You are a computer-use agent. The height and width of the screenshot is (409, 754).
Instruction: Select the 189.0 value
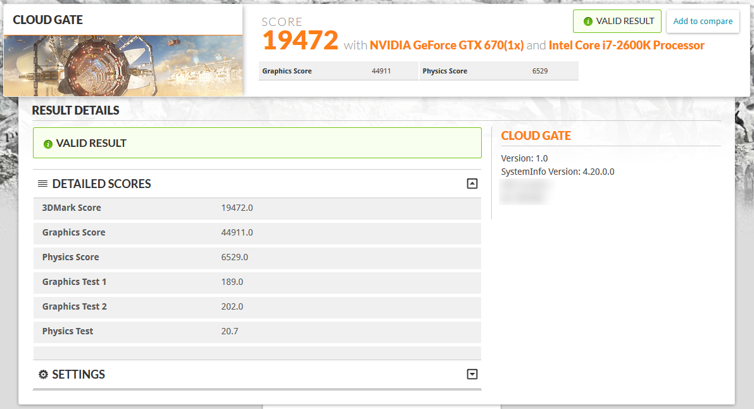click(x=232, y=282)
